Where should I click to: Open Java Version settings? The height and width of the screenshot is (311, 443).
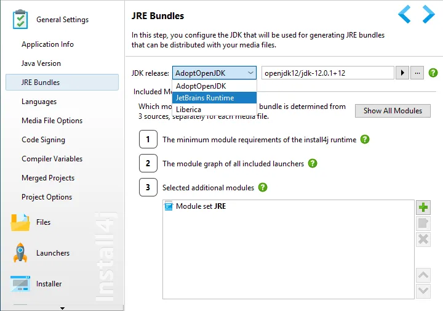[x=41, y=63]
